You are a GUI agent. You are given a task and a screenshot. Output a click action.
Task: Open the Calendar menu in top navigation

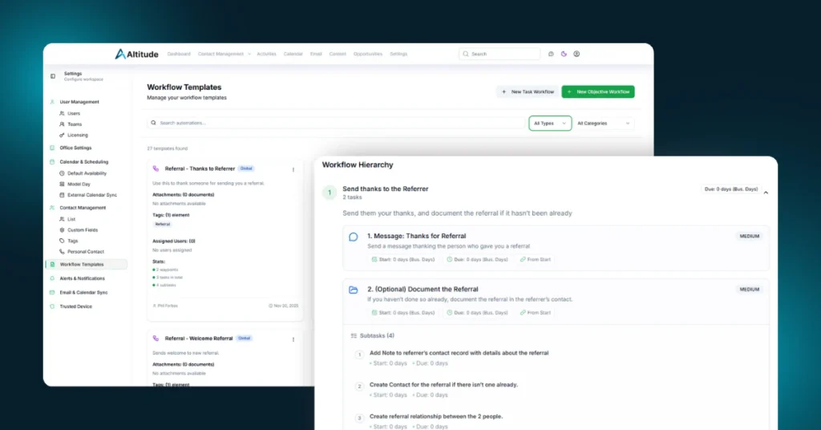coord(293,54)
